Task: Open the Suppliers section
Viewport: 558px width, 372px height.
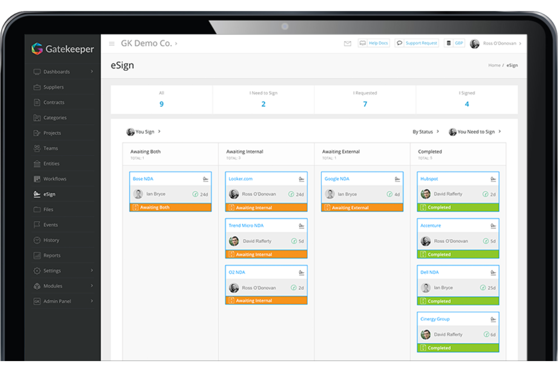Action: click(53, 87)
